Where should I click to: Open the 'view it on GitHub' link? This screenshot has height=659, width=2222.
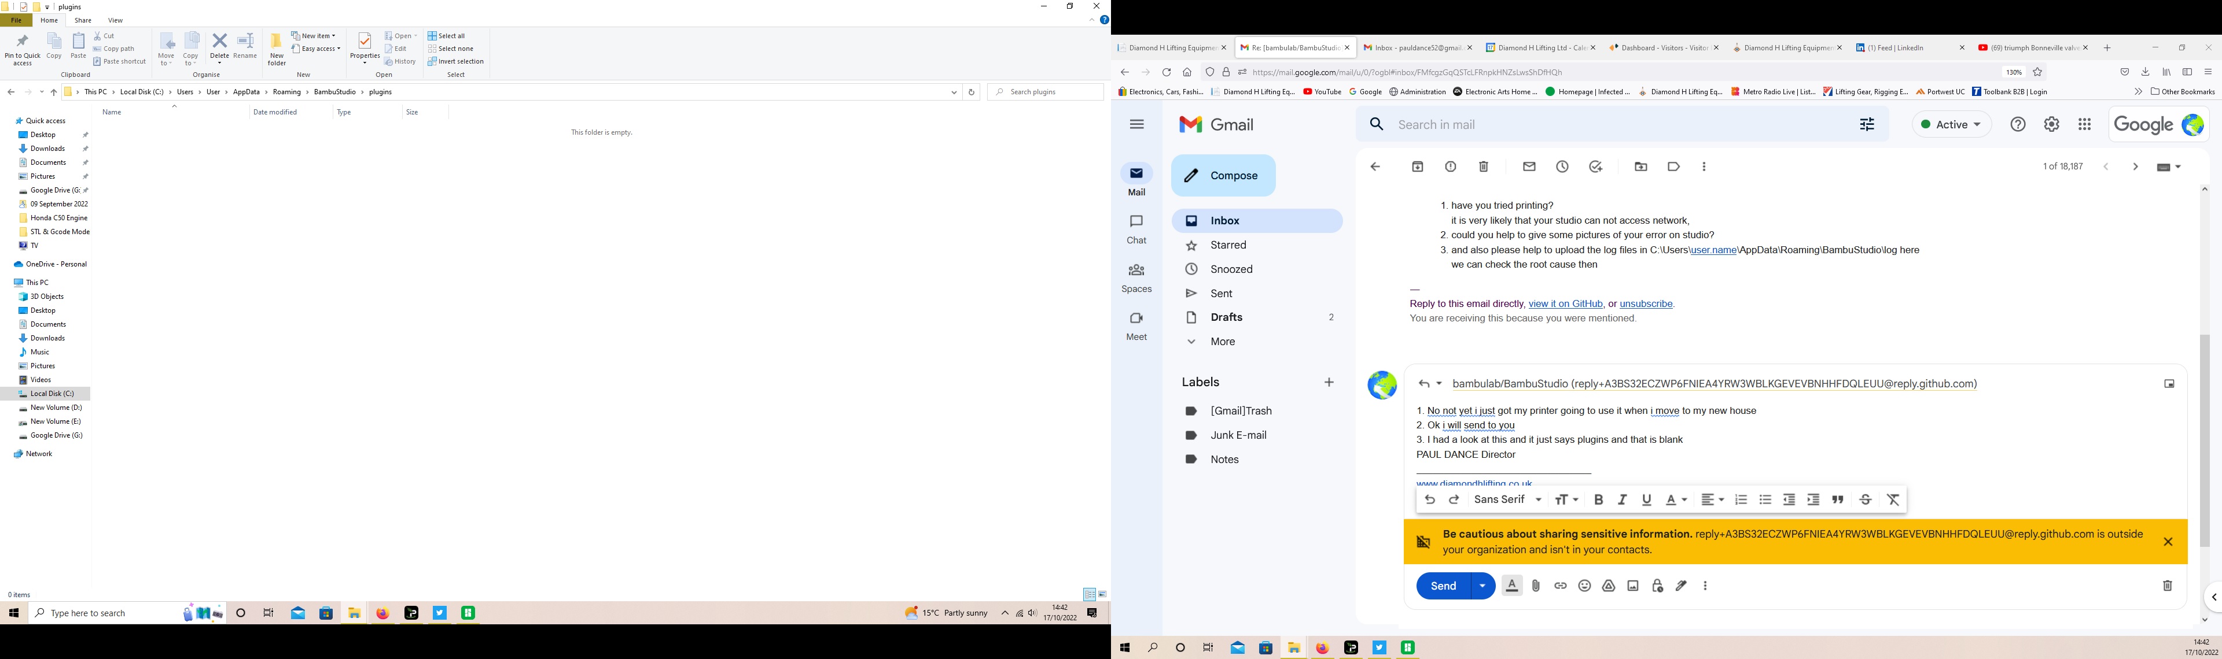coord(1565,304)
